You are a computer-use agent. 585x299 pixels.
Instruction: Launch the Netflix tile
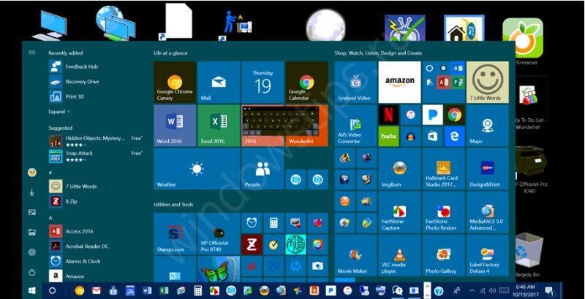(x=389, y=114)
